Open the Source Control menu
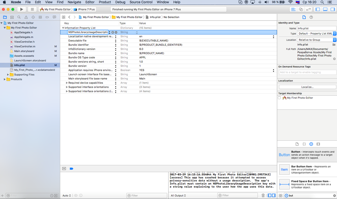337x199 pixels. [141, 2]
